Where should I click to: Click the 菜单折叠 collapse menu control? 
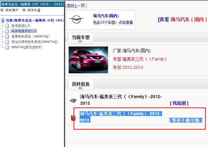point(34,10)
